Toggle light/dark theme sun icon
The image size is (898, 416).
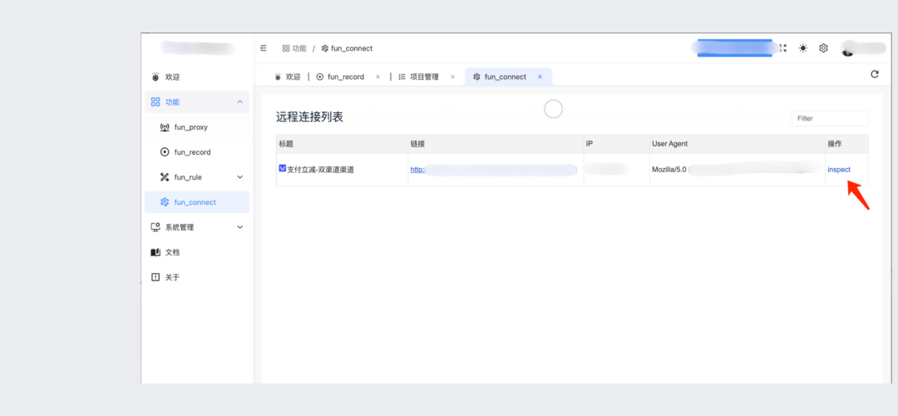802,48
